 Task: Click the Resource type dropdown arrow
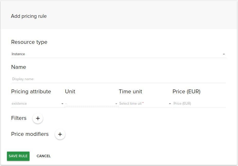point(224,54)
